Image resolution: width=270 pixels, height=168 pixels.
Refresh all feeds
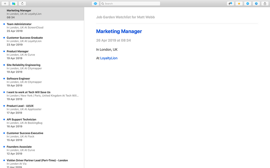click(22, 3)
